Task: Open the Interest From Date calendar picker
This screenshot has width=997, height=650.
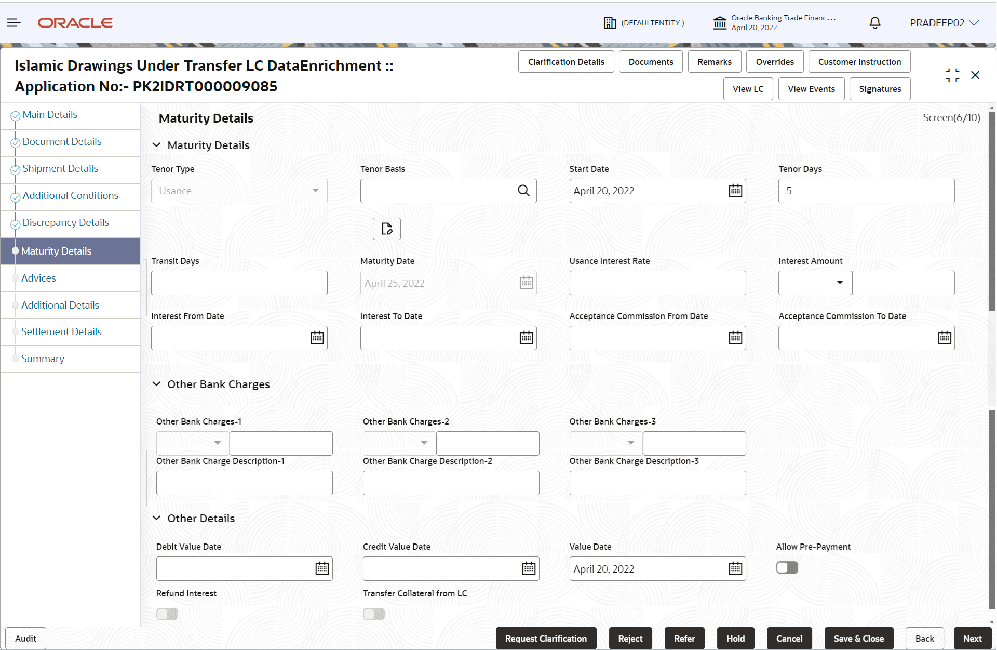Action: click(317, 338)
